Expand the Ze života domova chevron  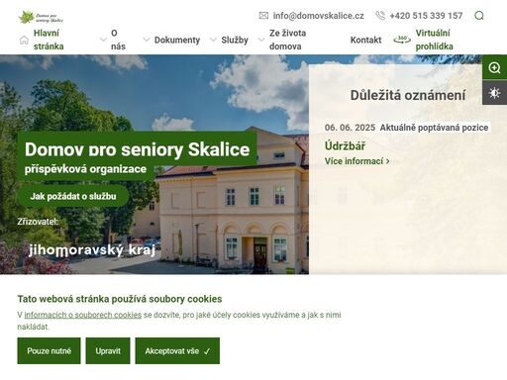point(261,40)
